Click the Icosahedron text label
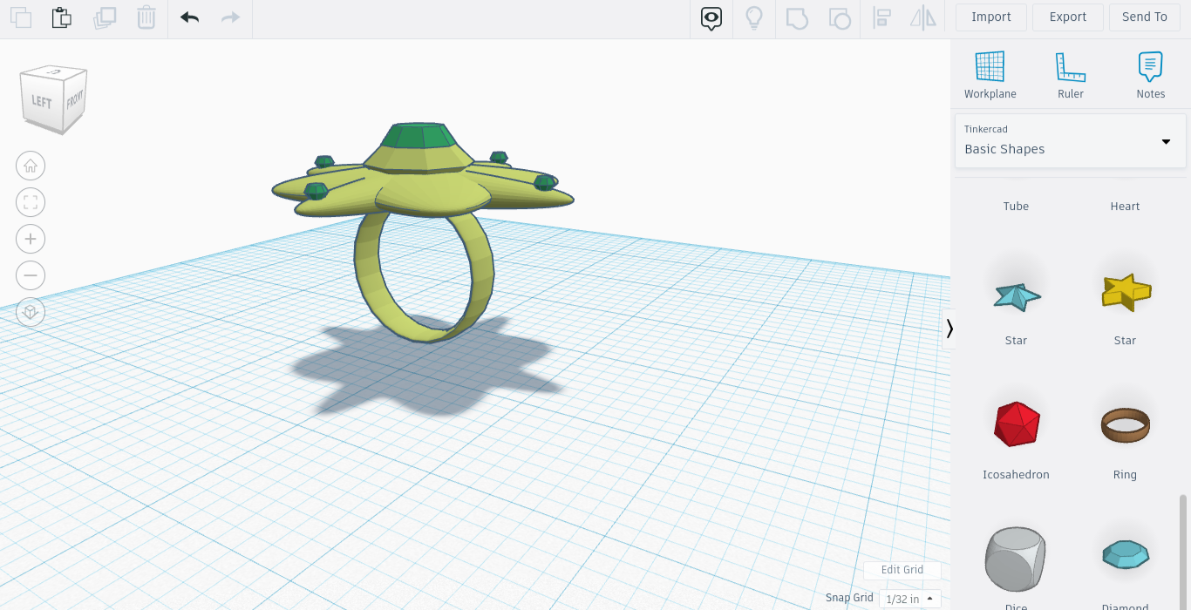 point(1016,475)
